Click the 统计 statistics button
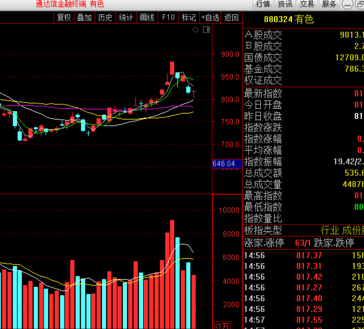 tap(126, 18)
